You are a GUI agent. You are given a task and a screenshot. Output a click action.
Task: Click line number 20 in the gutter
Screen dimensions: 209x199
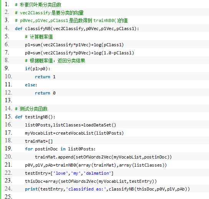tap(8, 157)
